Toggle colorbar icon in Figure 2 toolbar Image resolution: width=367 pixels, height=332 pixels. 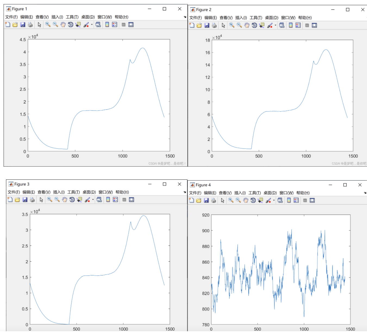(x=291, y=25)
